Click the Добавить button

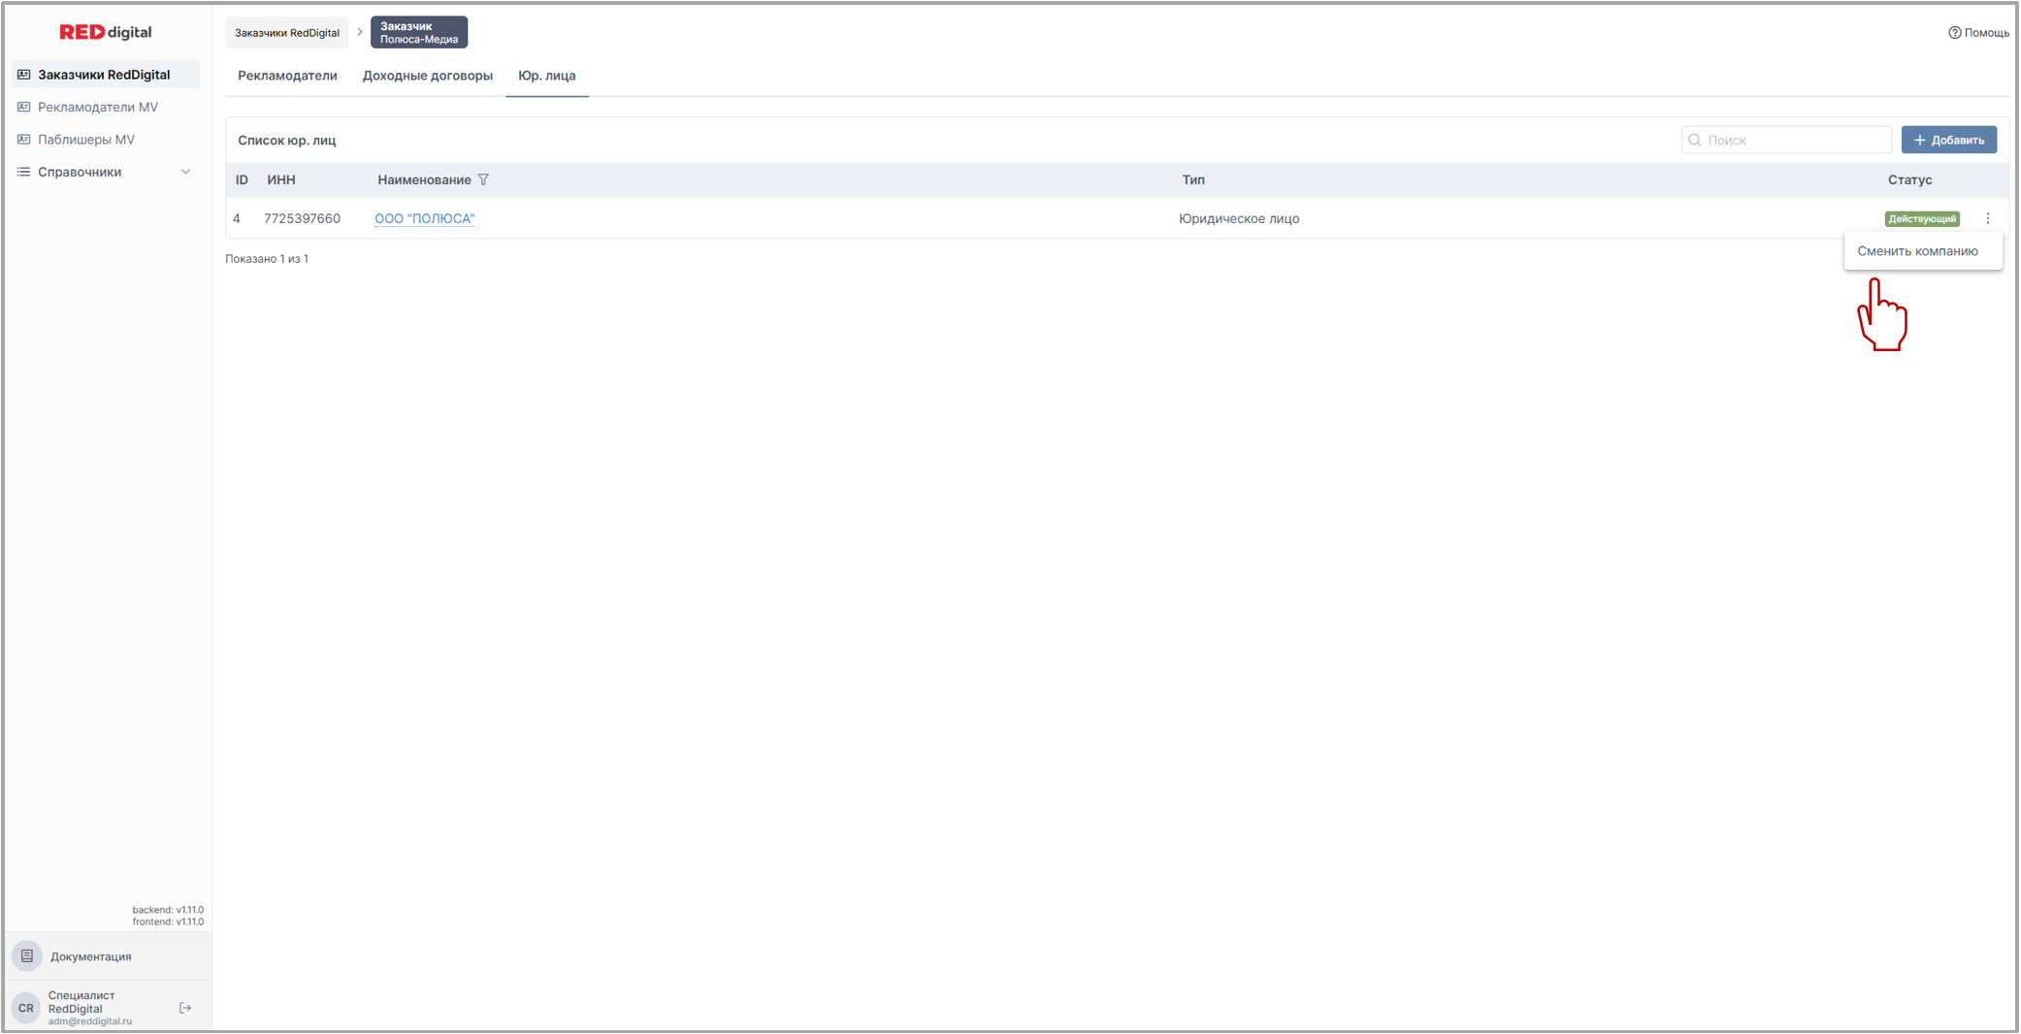pyautogui.click(x=1948, y=140)
